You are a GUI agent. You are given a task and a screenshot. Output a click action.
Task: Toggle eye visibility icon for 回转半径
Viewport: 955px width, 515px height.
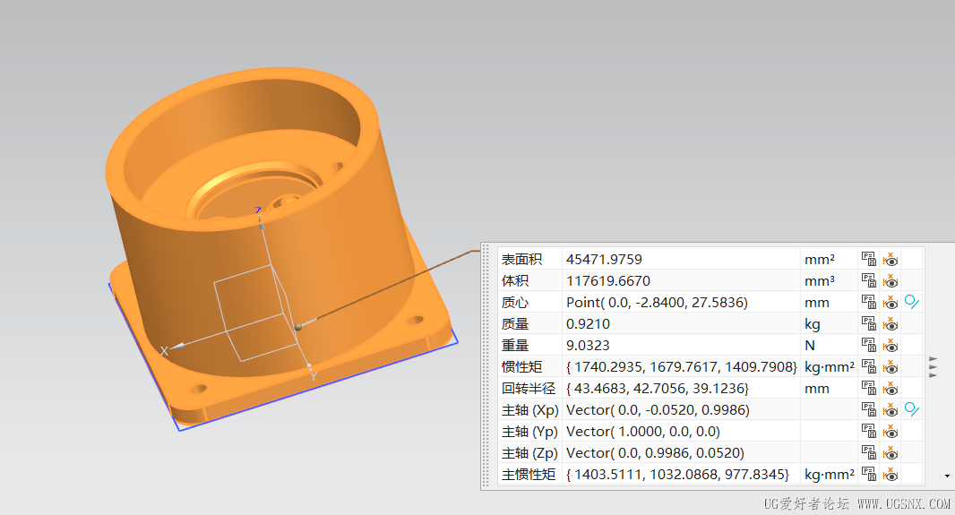pos(890,389)
